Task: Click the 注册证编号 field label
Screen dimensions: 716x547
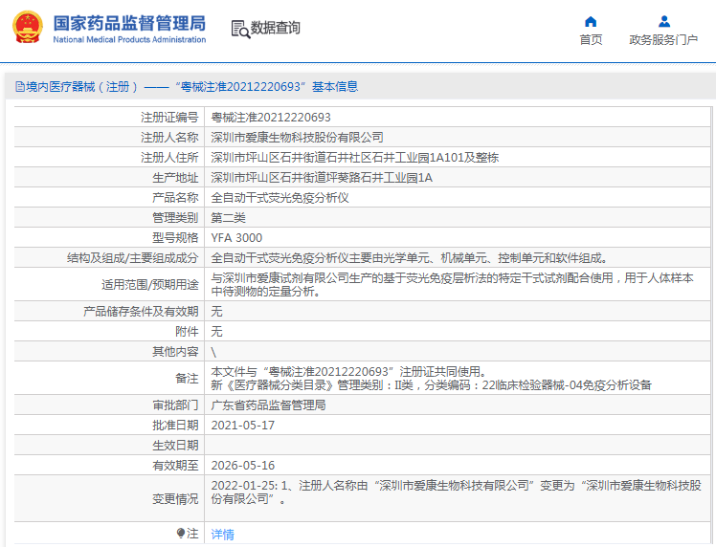Action: pyautogui.click(x=169, y=118)
